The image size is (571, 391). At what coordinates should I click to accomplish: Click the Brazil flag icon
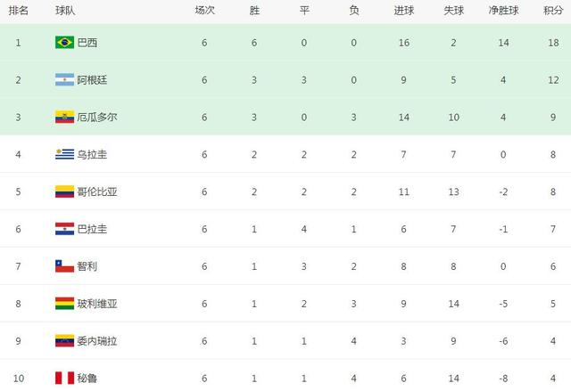click(x=64, y=43)
